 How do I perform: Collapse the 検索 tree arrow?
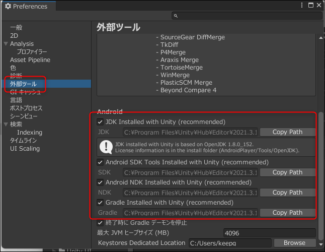(6, 124)
